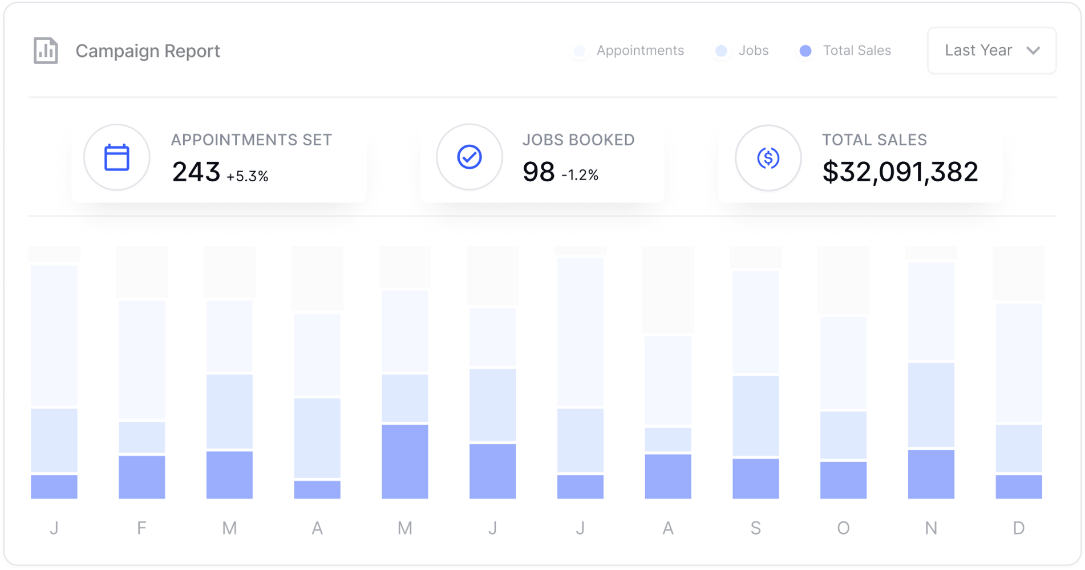1085x570 pixels.
Task: Select the Appointments legend label
Action: [x=639, y=50]
